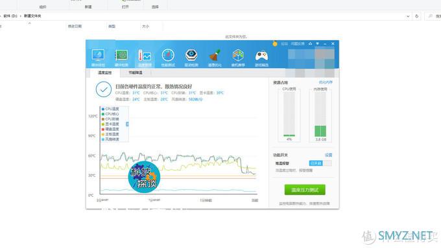Toggle 风扇转速 series in chart legend

coord(110,139)
